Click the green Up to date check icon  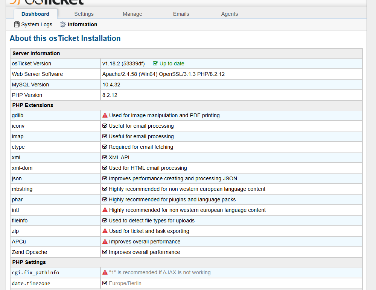[x=155, y=63]
